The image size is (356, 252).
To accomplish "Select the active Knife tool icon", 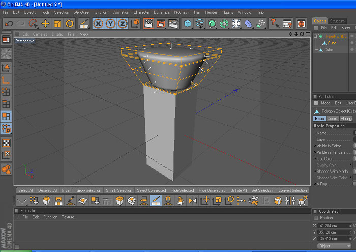I will (x=156, y=201).
